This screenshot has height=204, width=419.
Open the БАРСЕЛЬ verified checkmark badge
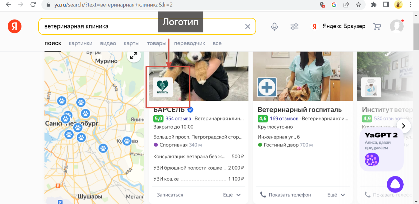click(x=190, y=110)
